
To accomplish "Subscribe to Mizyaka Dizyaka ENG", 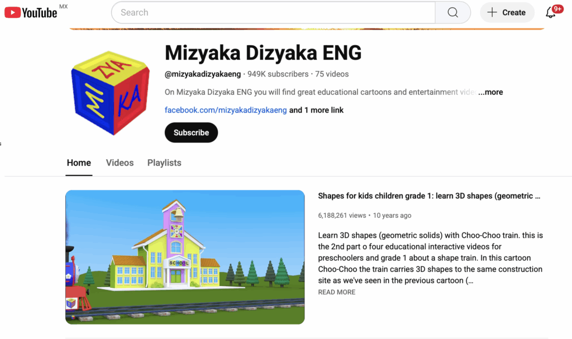I will tap(191, 132).
